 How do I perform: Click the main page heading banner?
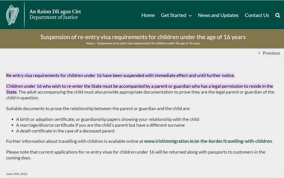click(143, 37)
